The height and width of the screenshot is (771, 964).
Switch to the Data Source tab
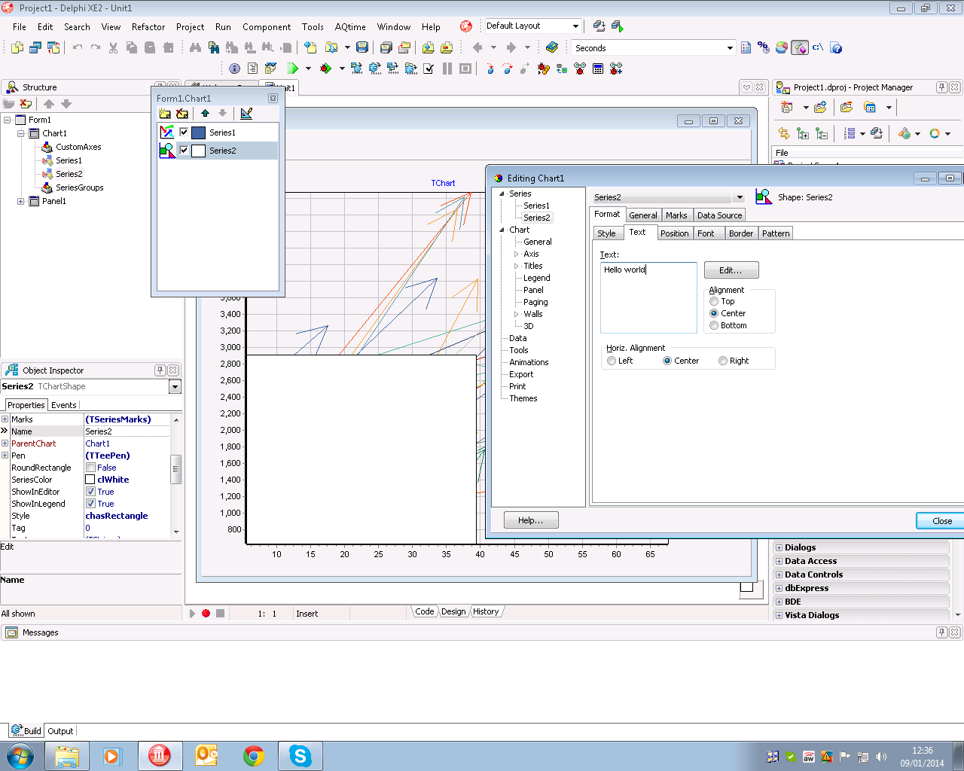pos(719,215)
